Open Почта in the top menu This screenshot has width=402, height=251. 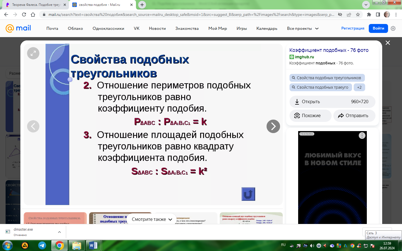(x=52, y=28)
